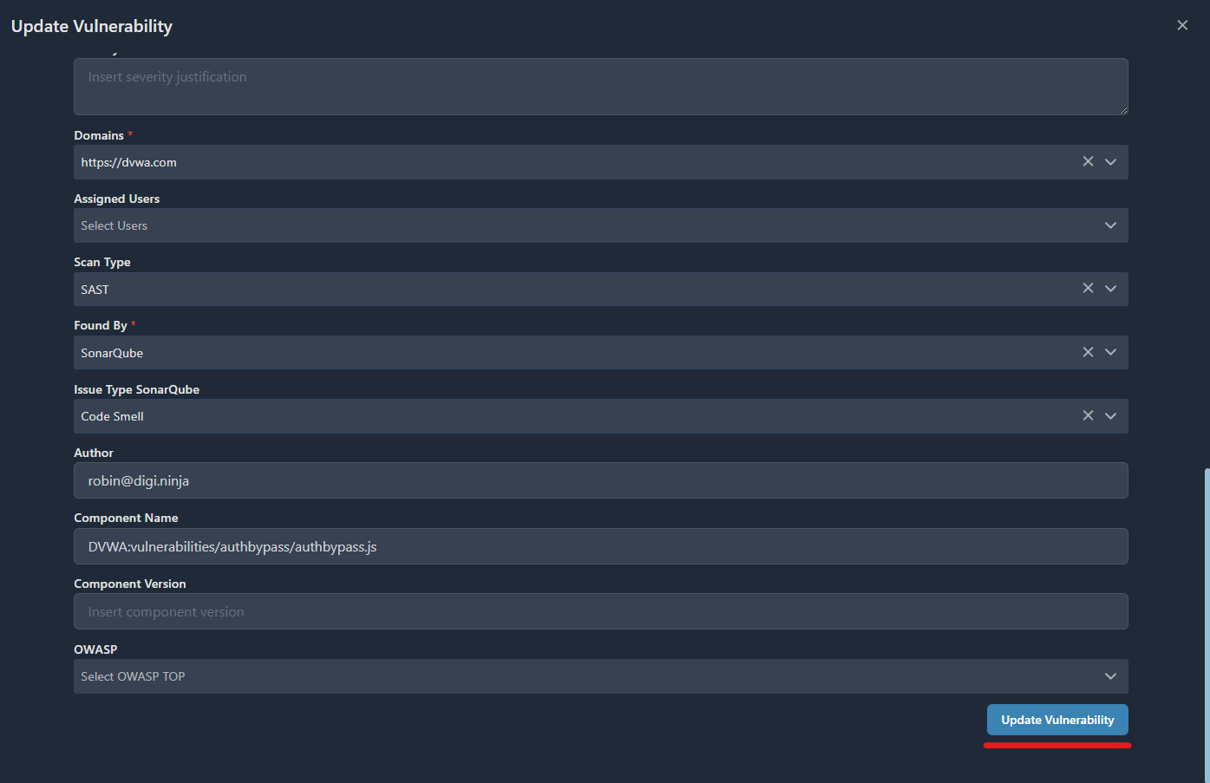Expand the Domains dropdown chevron

[x=1110, y=161]
